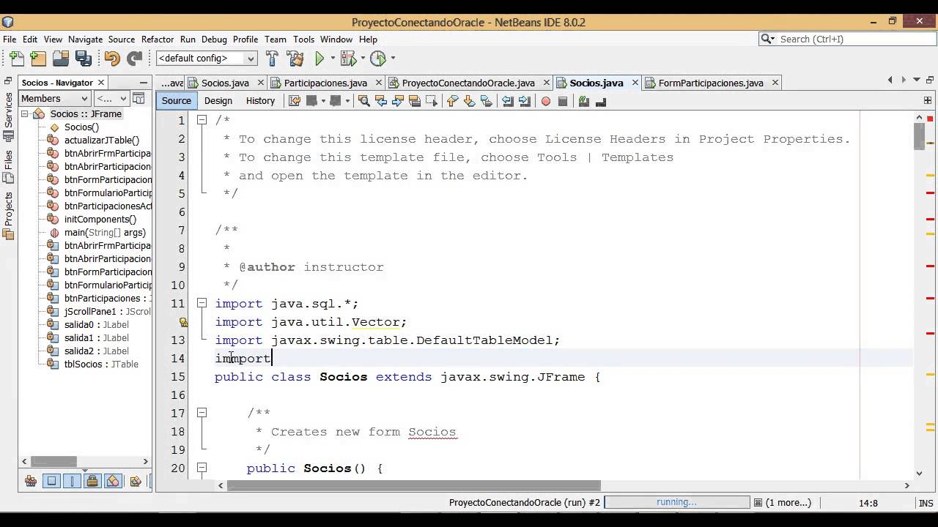Click the running progress bar
This screenshot has height=527, width=938.
click(x=676, y=502)
